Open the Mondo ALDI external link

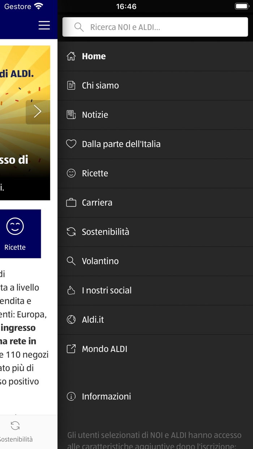(155, 349)
